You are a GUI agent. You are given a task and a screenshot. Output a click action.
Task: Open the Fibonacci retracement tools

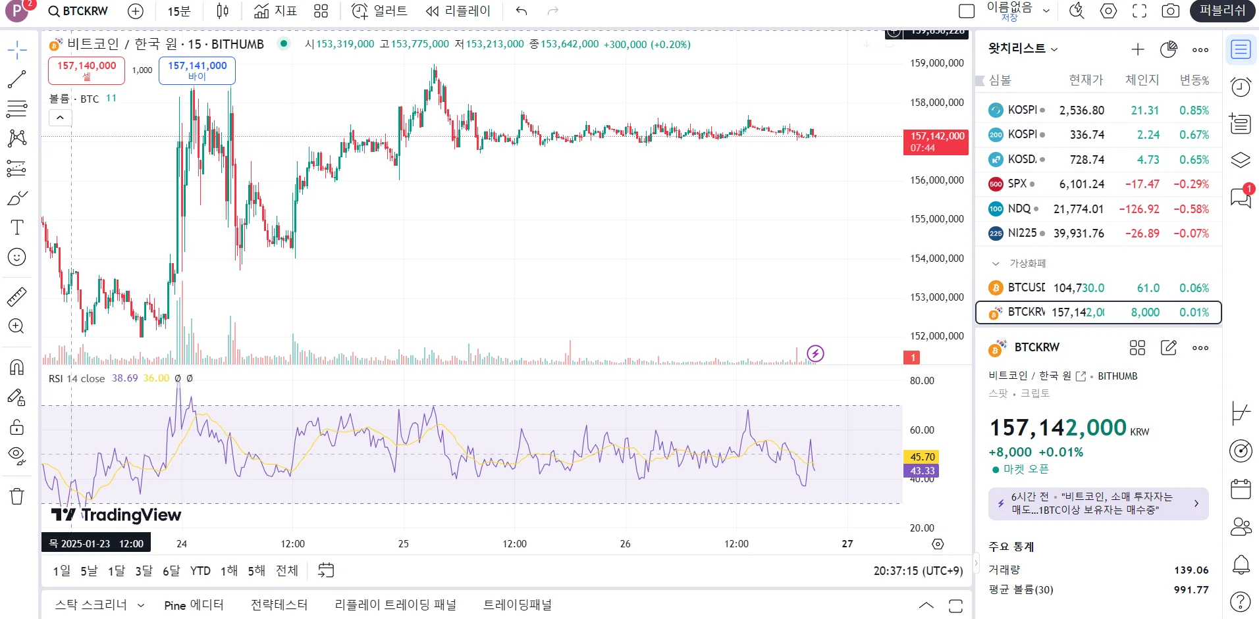(17, 109)
